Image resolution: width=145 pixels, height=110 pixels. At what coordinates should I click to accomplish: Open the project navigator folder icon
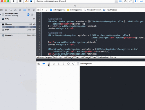pyautogui.click(x=1, y=10)
